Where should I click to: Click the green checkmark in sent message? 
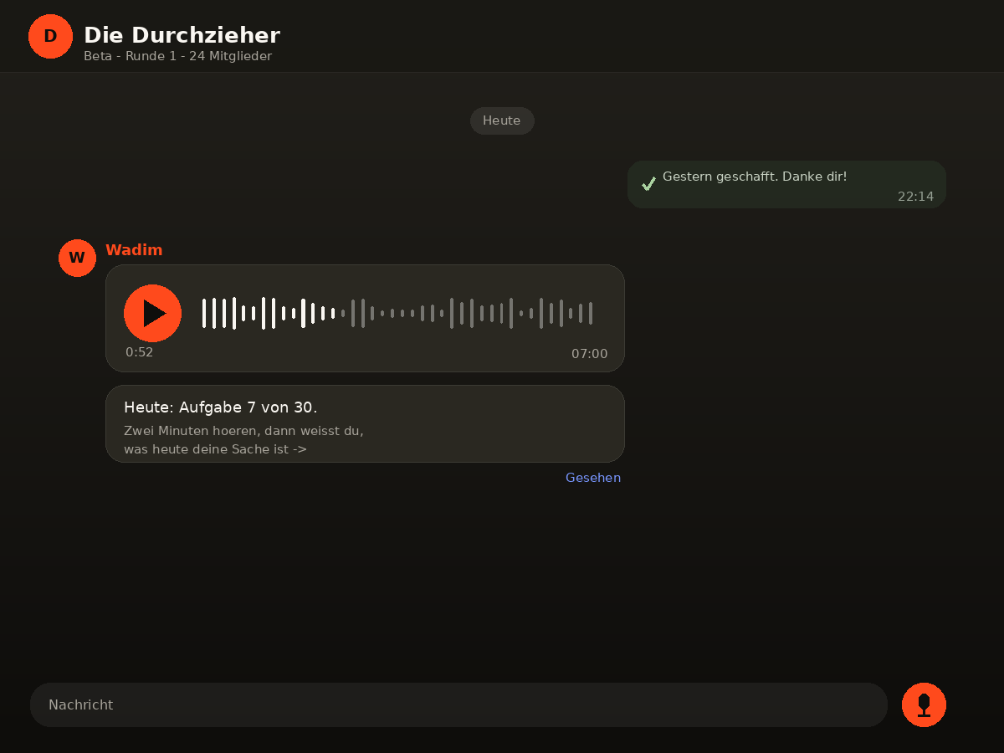pyautogui.click(x=648, y=183)
